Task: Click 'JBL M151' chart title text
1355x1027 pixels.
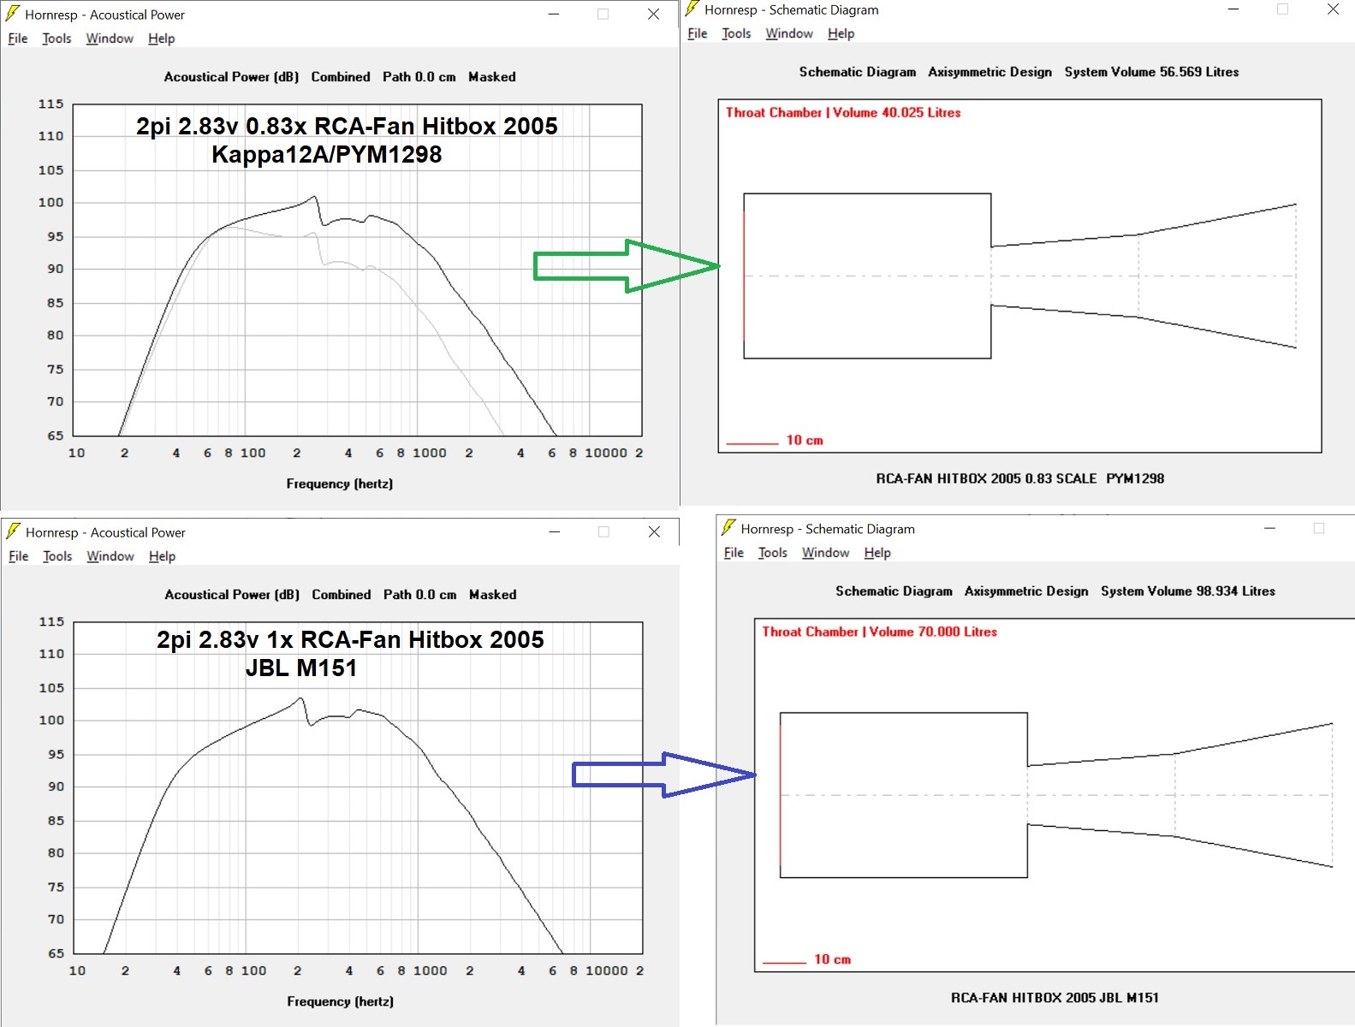Action: point(301,668)
